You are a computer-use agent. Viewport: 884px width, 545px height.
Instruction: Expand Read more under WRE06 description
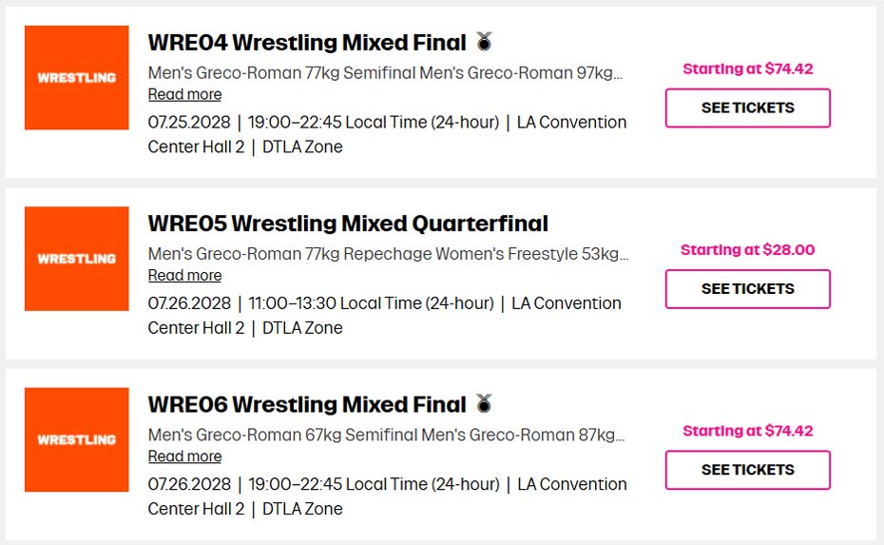[184, 457]
